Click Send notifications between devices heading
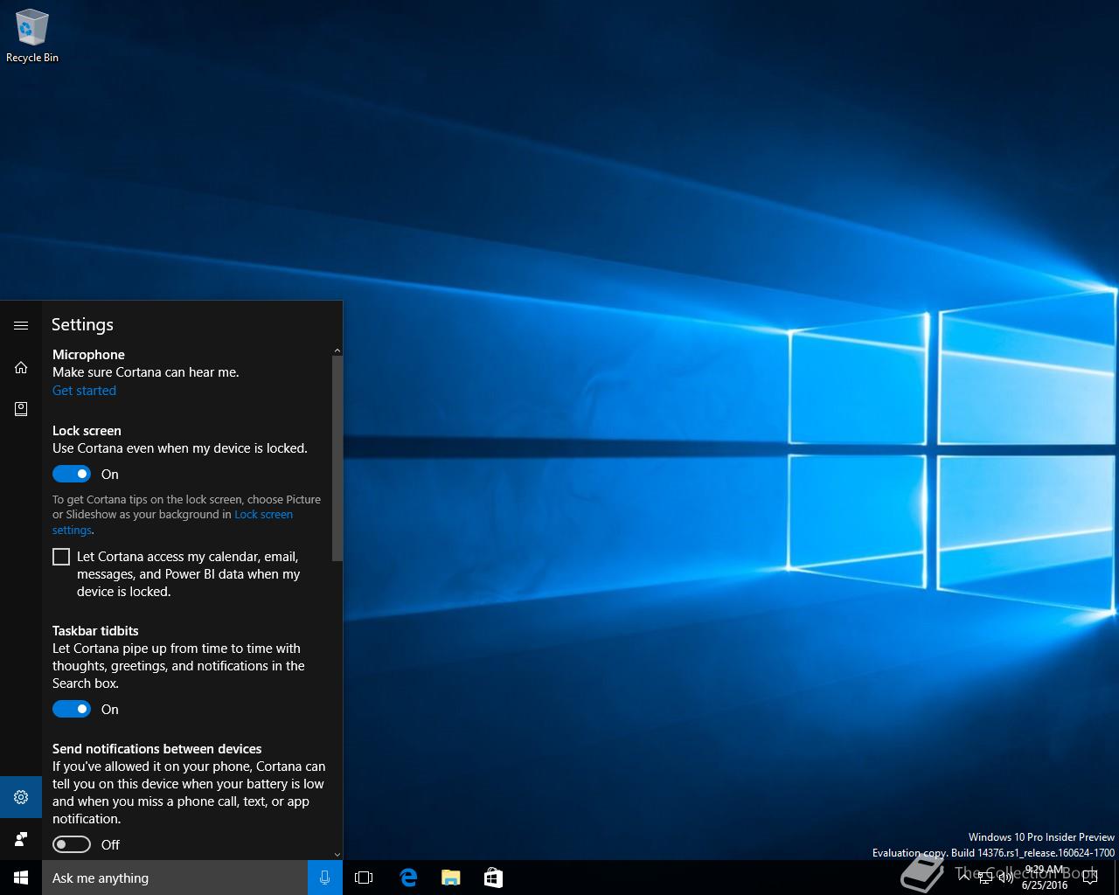This screenshot has width=1119, height=895. click(157, 749)
